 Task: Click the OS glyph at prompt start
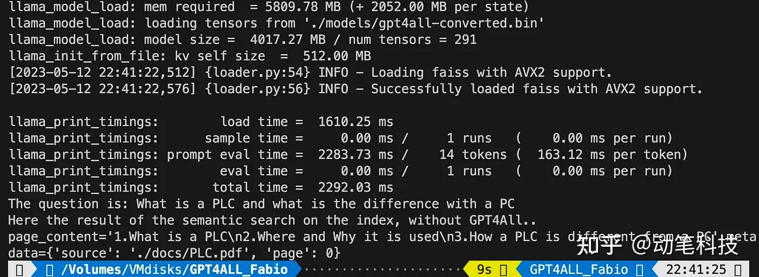20,269
